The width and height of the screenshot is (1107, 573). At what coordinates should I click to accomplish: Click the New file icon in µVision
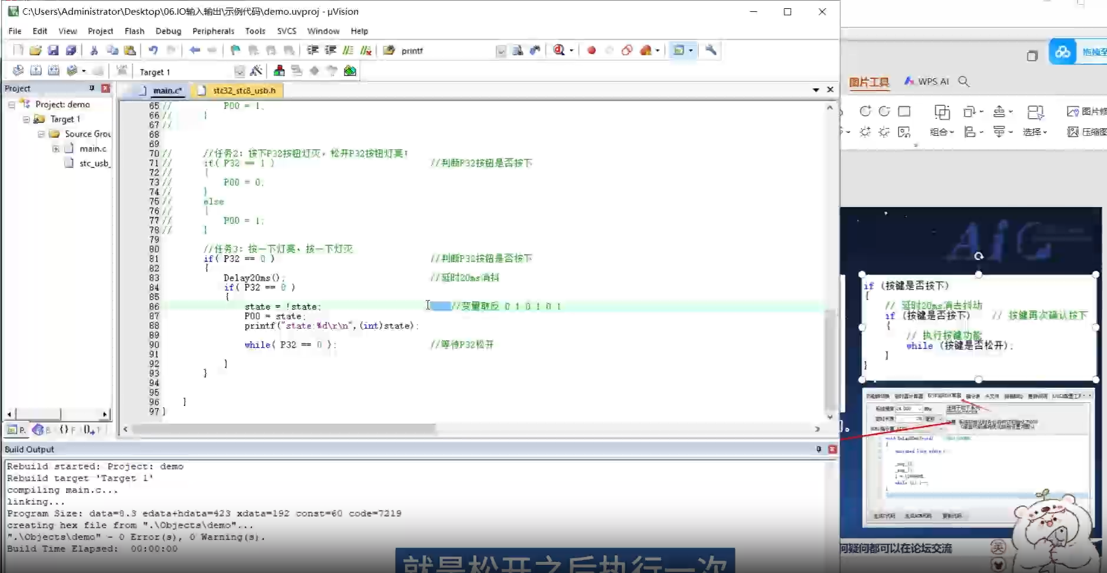(x=18, y=51)
